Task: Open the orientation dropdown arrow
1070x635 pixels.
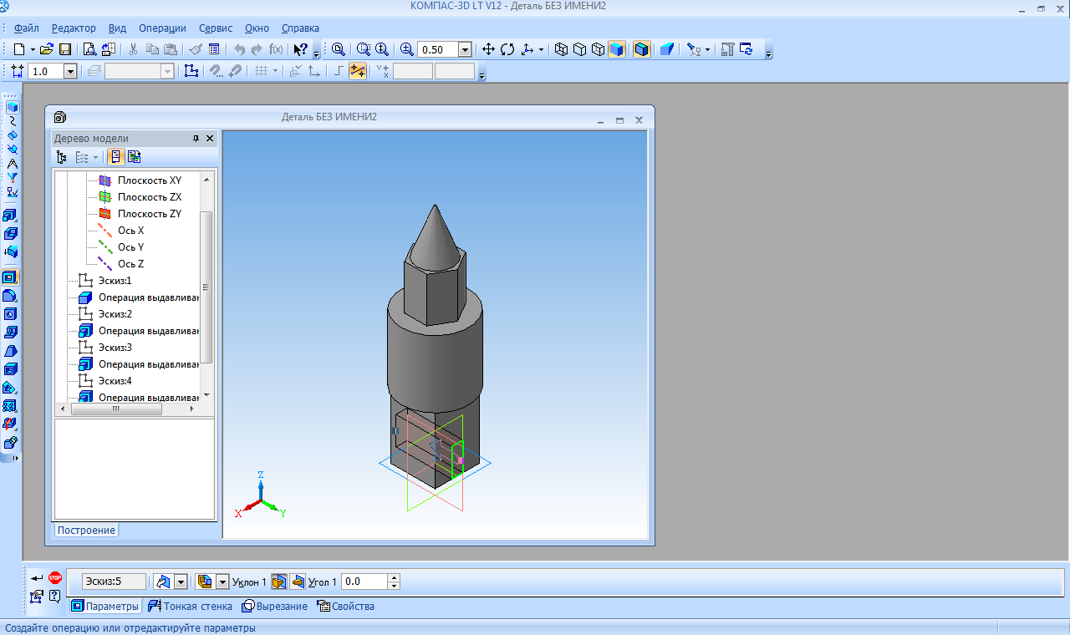Action: click(x=541, y=49)
